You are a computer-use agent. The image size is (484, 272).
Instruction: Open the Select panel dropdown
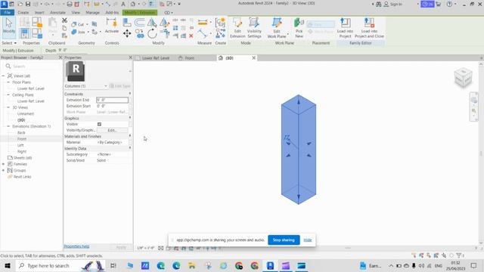(9, 43)
